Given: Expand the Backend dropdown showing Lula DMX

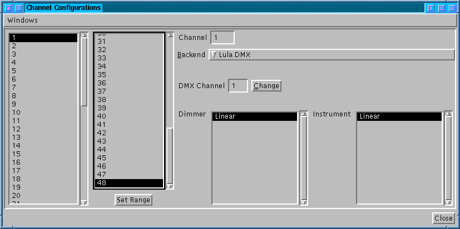Looking at the screenshot, I should [332, 55].
